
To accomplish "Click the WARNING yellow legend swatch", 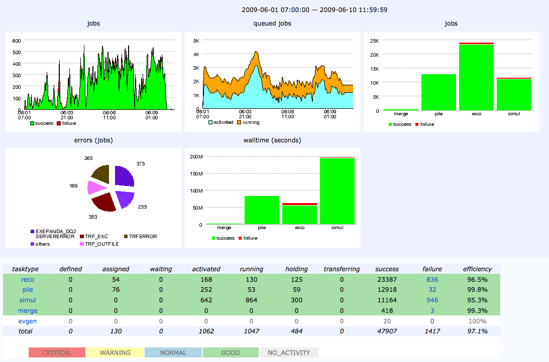I will pos(115,352).
